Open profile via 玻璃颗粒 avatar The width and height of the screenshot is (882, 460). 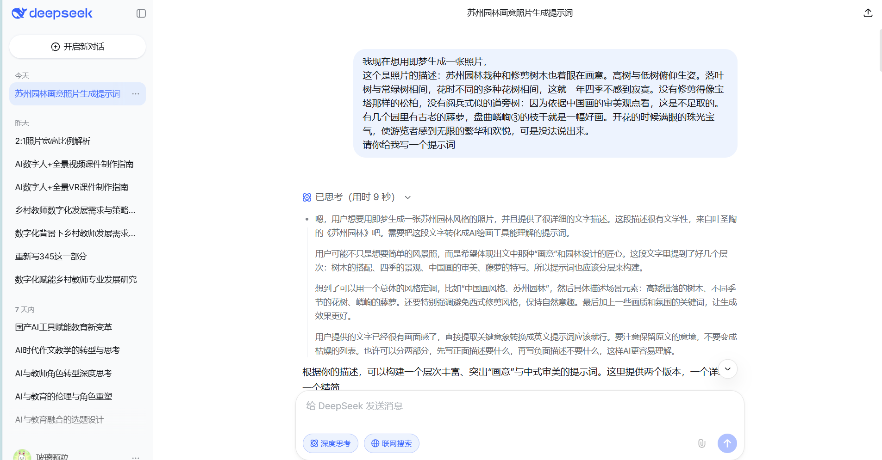(22, 454)
